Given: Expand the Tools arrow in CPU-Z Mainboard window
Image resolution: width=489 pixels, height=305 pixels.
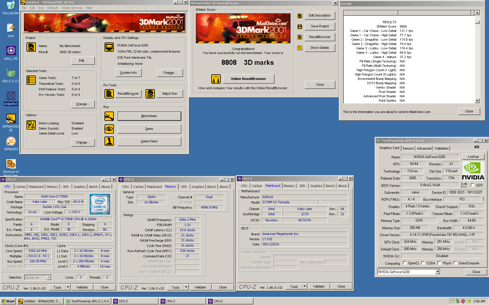Looking at the screenshot, I should point(304,286).
